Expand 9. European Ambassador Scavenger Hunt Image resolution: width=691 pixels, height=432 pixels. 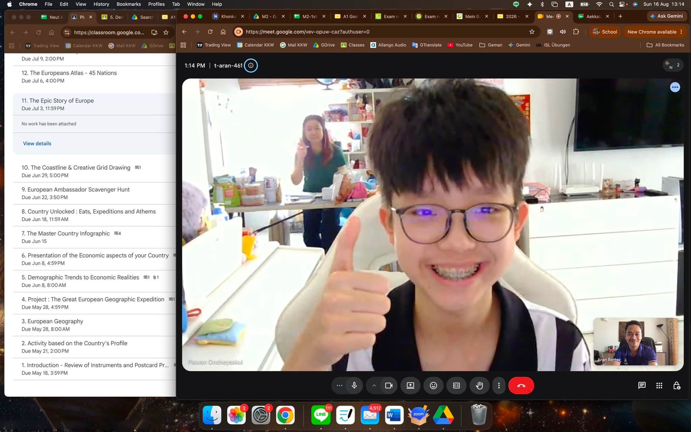click(94, 193)
